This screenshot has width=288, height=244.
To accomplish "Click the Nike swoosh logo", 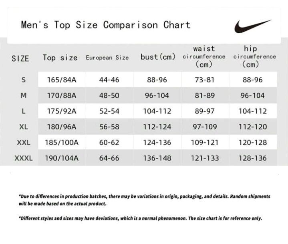I will (252, 26).
